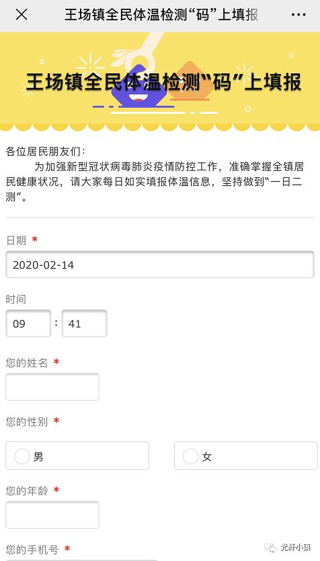Focus the 您的年龄 text input
This screenshot has width=320, height=561.
(x=52, y=515)
